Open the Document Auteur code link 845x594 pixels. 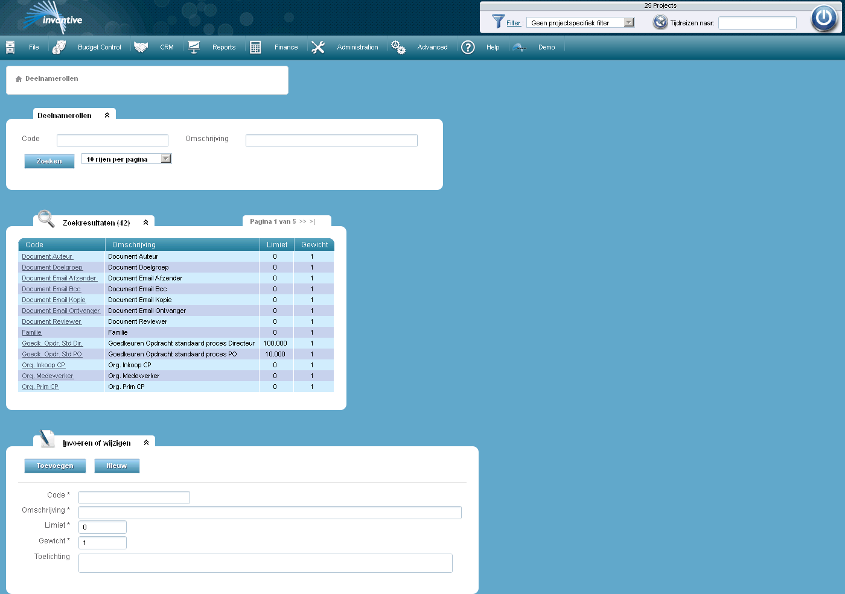(47, 256)
